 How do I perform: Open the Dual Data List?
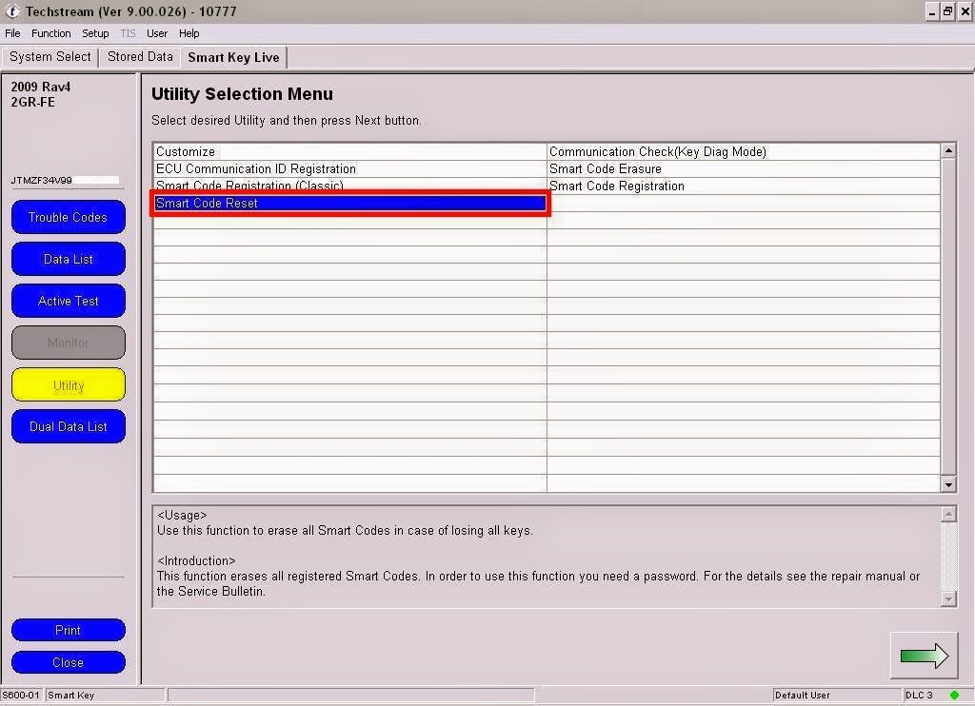69,427
